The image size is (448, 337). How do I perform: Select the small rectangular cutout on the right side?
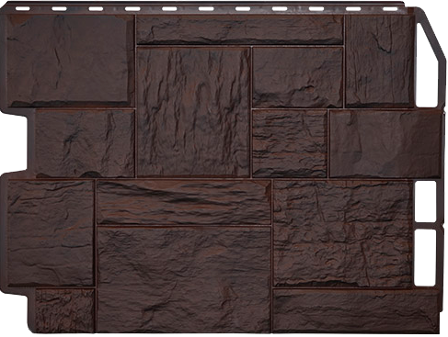(x=425, y=202)
